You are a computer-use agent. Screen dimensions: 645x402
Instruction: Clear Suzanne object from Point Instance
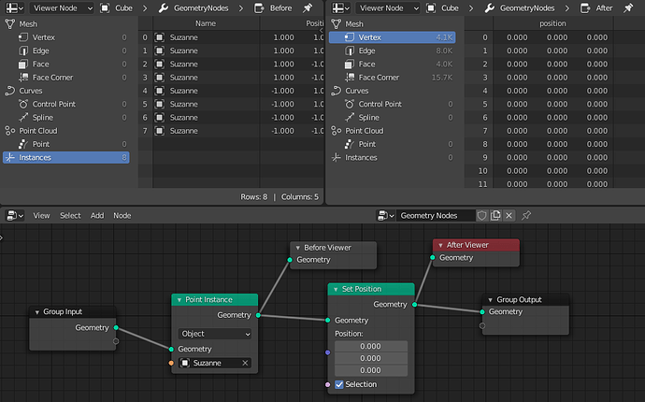[245, 363]
